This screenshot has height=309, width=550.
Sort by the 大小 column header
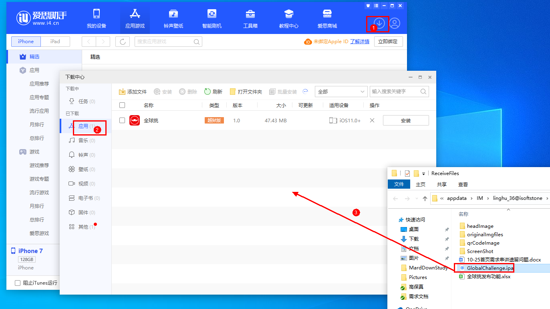(x=281, y=105)
